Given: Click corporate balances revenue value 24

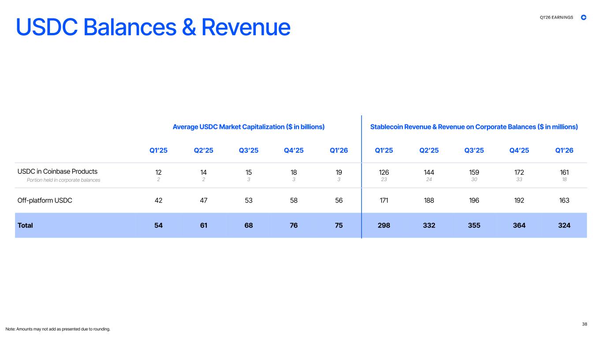Looking at the screenshot, I should 429,180.
